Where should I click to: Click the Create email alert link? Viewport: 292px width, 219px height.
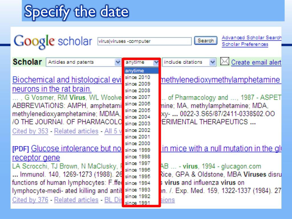coord(256,62)
